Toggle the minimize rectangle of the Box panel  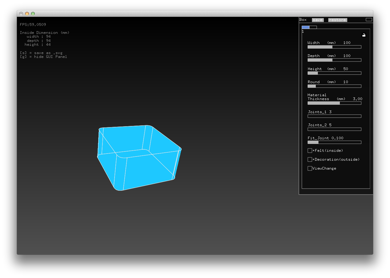(x=369, y=20)
